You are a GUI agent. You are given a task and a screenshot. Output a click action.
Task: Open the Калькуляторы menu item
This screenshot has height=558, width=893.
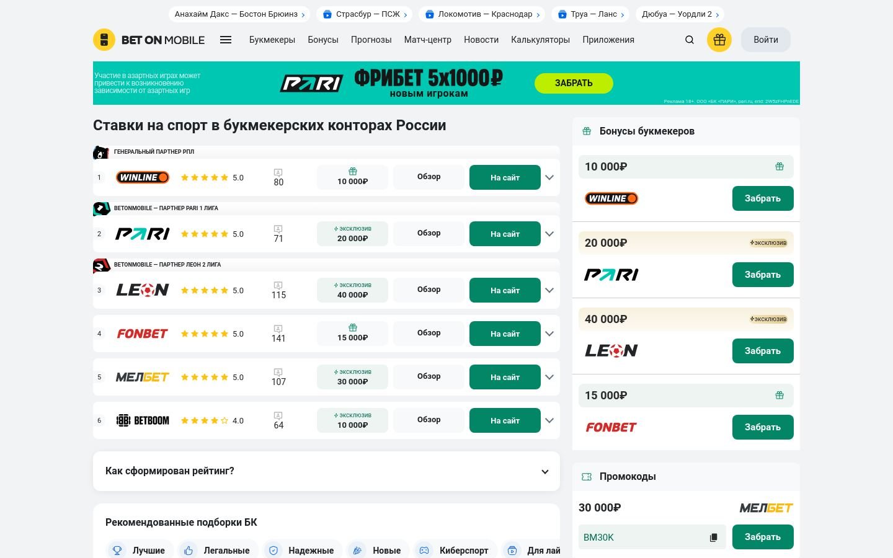pyautogui.click(x=541, y=40)
